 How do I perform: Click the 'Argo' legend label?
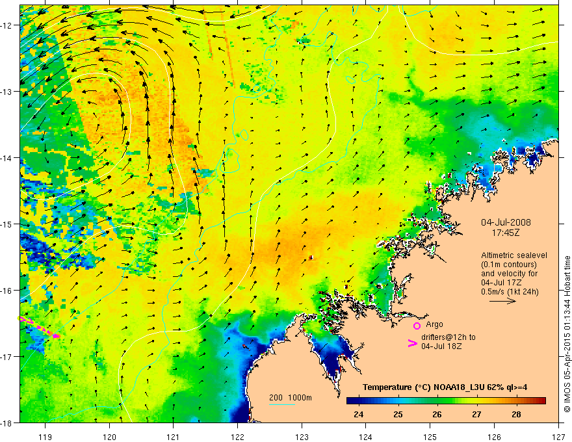pyautogui.click(x=434, y=324)
